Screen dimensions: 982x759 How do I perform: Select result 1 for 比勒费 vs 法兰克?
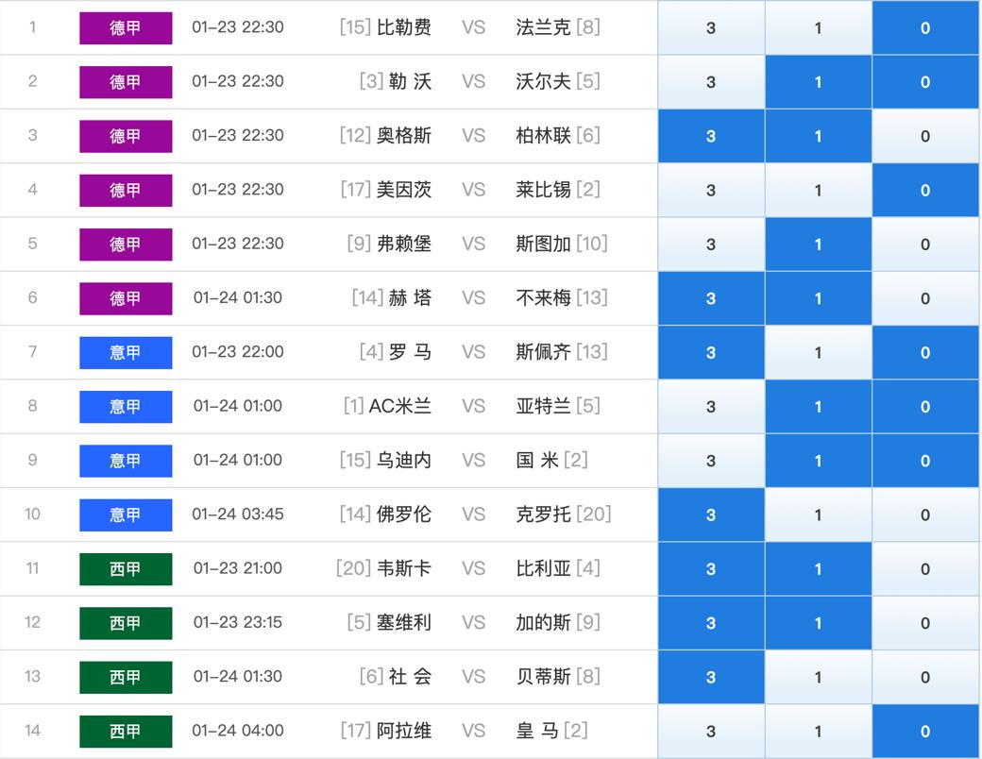(818, 27)
